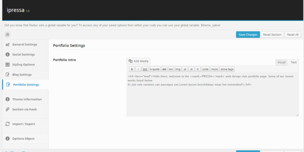Click the ipressa theme title
This screenshot has height=152, width=304.
click(x=15, y=10)
